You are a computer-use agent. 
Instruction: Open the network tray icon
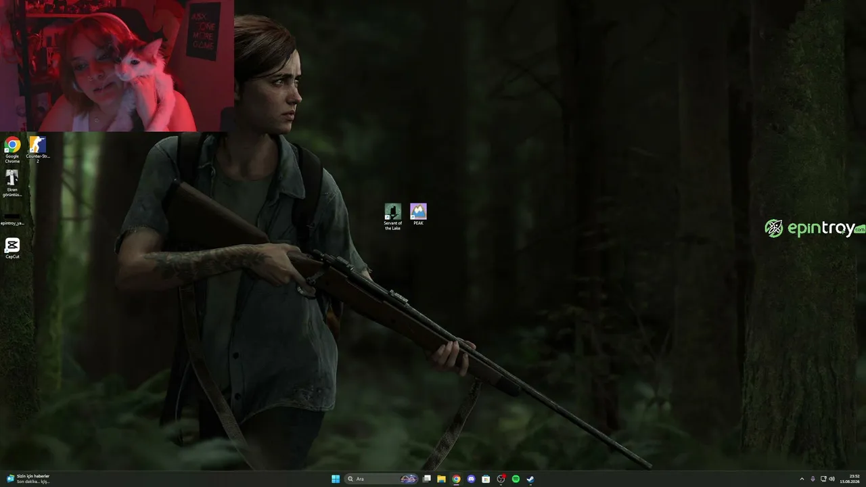point(823,479)
